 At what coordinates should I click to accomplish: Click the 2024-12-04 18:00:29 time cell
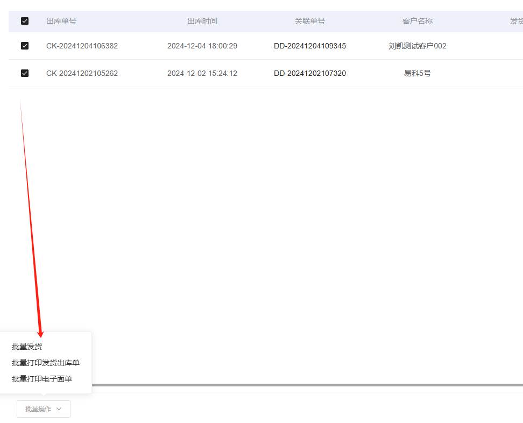[202, 46]
